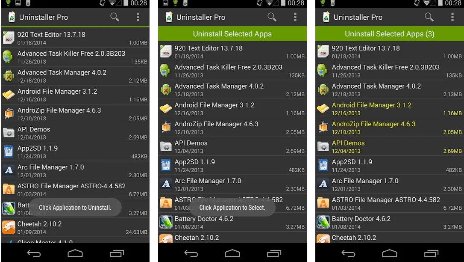Select App2SD 1.1.9 name in right screen
464x262 pixels.
(352, 162)
